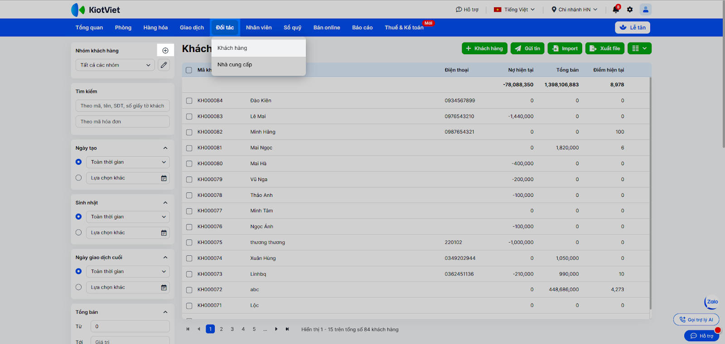The height and width of the screenshot is (344, 725).
Task: Go to the last page of customers
Action: coord(287,329)
